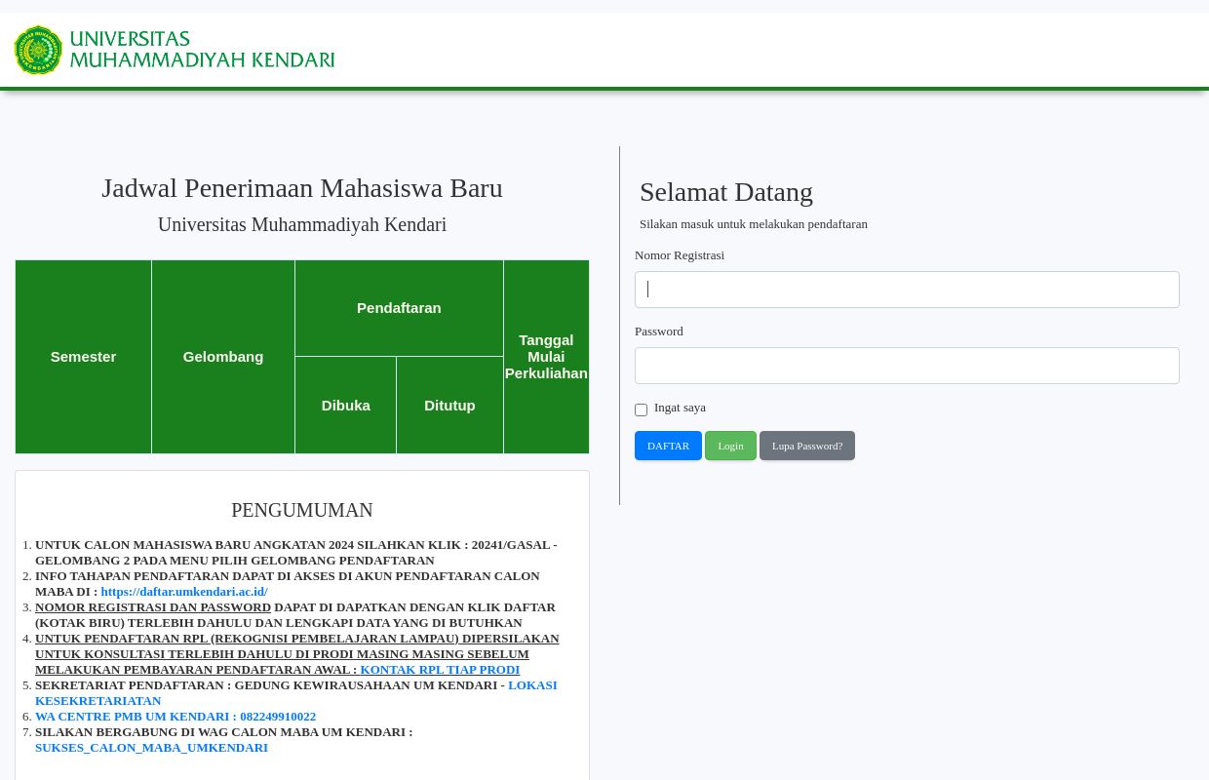Open the LOKASI KESEKRETARIATAN link
1209x780 pixels.
295,693
